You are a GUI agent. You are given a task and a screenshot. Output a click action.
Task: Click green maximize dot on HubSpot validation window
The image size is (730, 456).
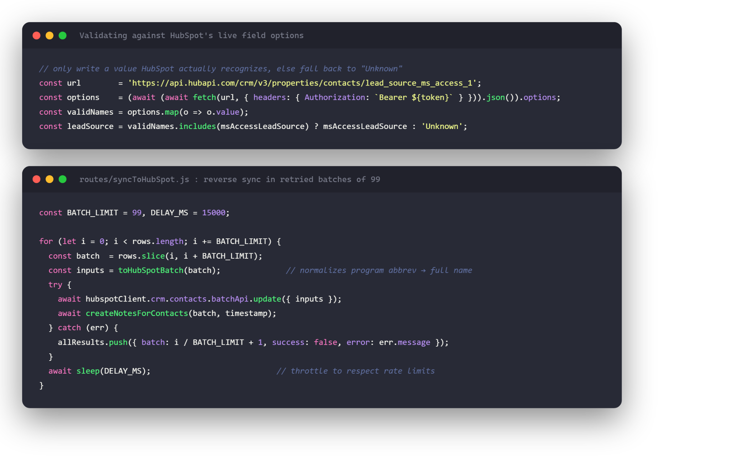coord(62,36)
